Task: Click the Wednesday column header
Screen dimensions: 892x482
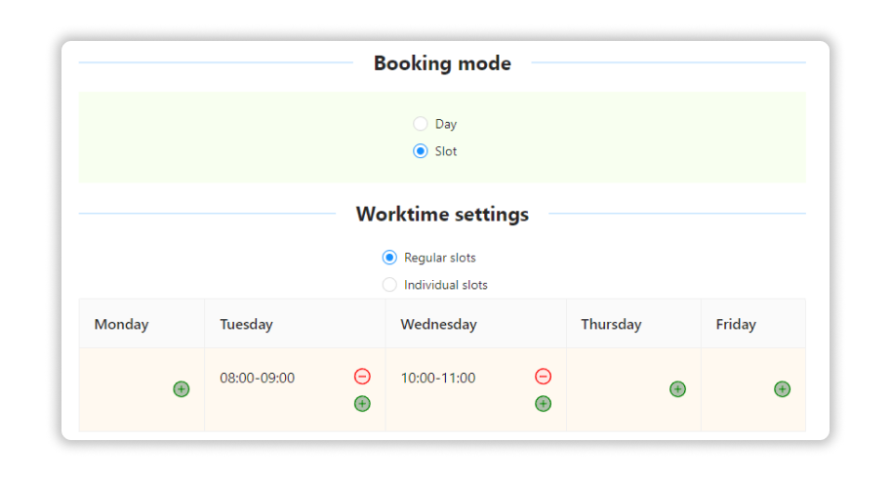Action: coord(475,324)
